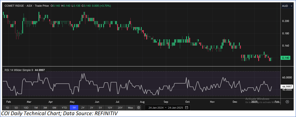This screenshot has width=296, height=117.
Task: Click the Jun month axis label
Action: click(x=97, y=102)
